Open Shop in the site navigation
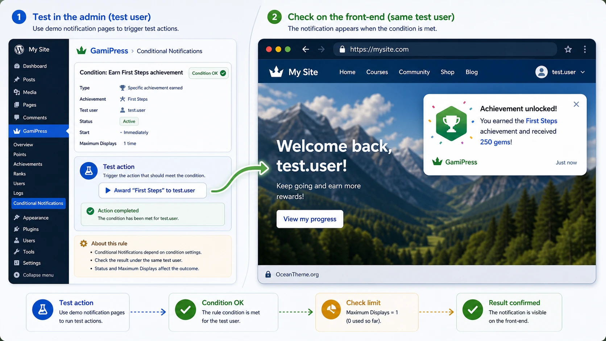This screenshot has height=341, width=606. click(447, 72)
